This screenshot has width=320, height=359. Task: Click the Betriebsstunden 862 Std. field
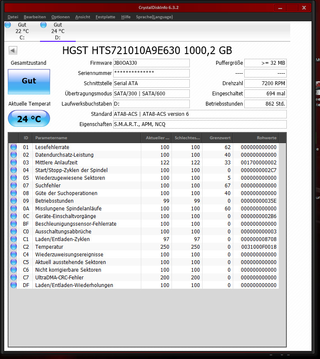click(x=266, y=104)
